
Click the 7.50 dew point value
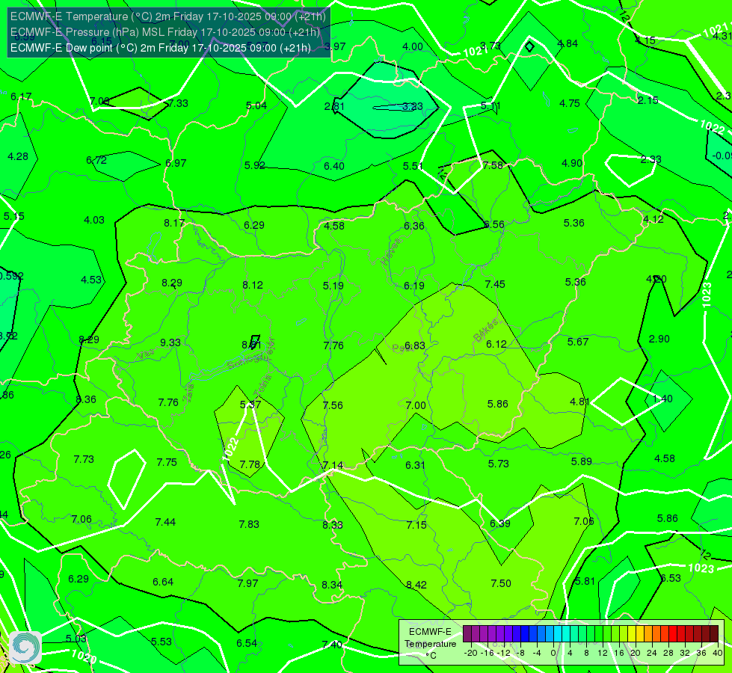(x=501, y=583)
